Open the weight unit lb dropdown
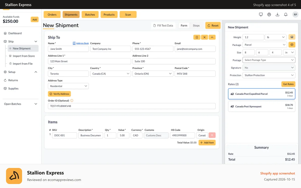The height and width of the screenshot is (188, 301). point(275,37)
